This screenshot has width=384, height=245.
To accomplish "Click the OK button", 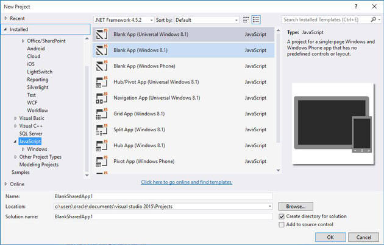I will pos(330,237).
